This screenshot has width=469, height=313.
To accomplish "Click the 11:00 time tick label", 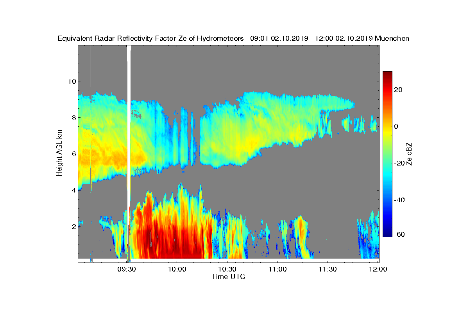I will [x=277, y=269].
